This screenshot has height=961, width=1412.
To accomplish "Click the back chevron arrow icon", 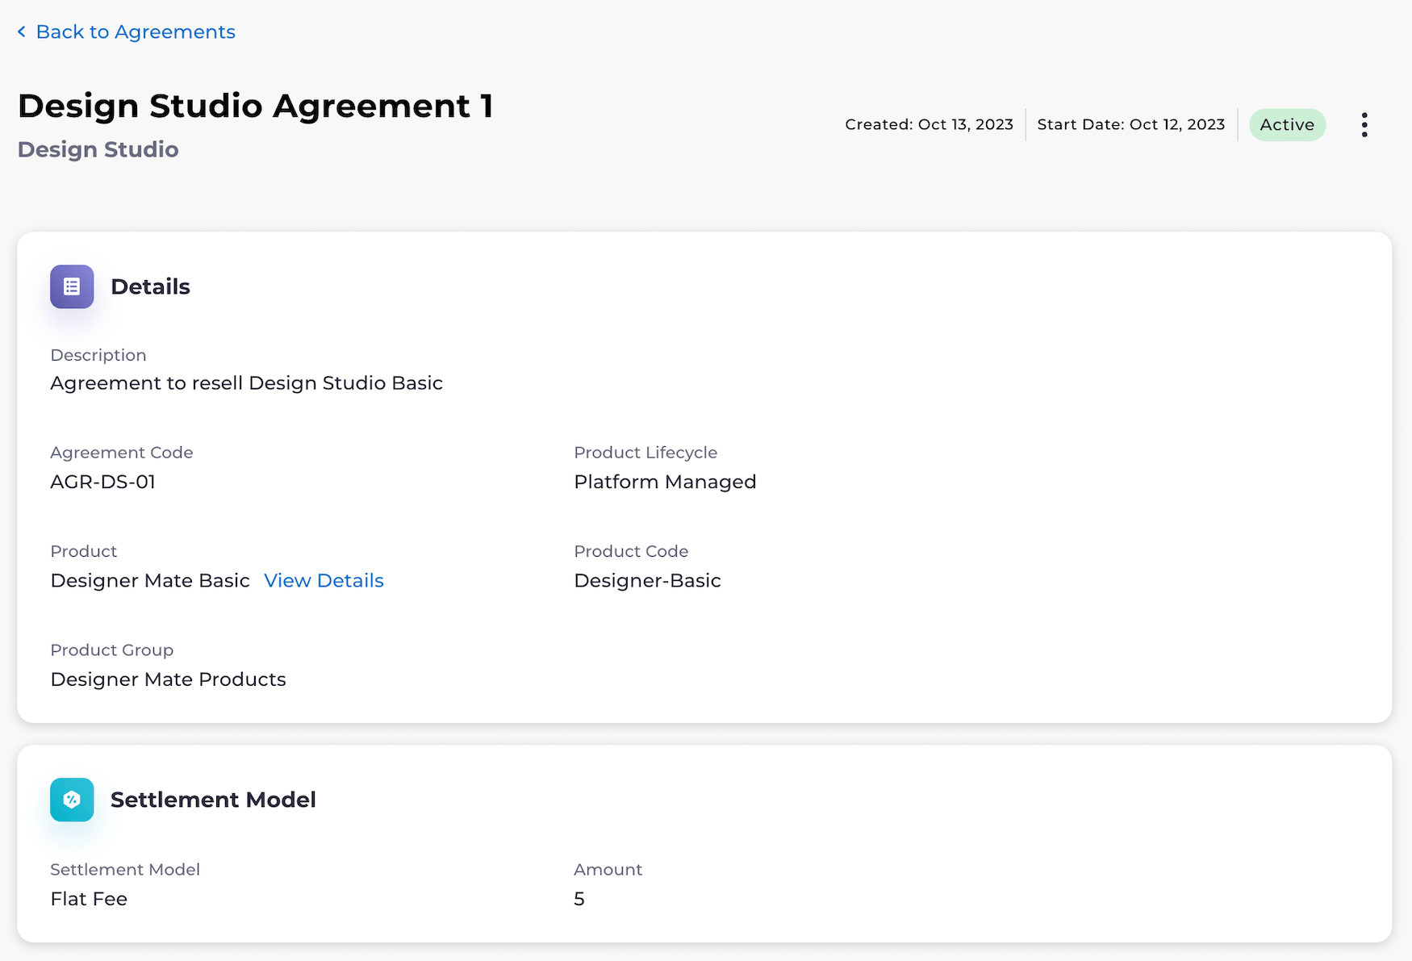I will [x=22, y=31].
